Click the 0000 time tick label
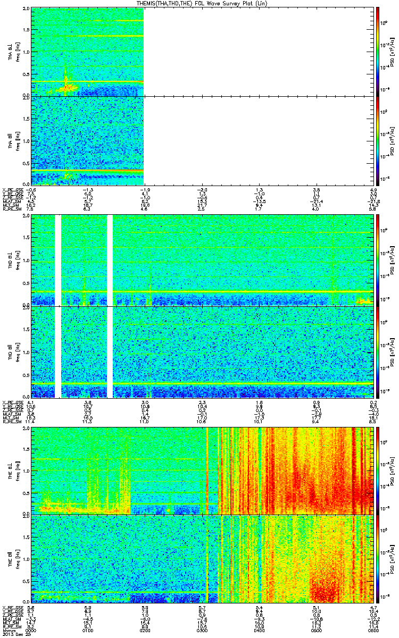The width and height of the screenshot is (399, 638). 32,630
